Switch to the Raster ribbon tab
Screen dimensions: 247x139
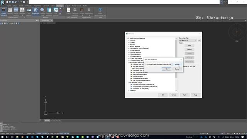click(85, 6)
